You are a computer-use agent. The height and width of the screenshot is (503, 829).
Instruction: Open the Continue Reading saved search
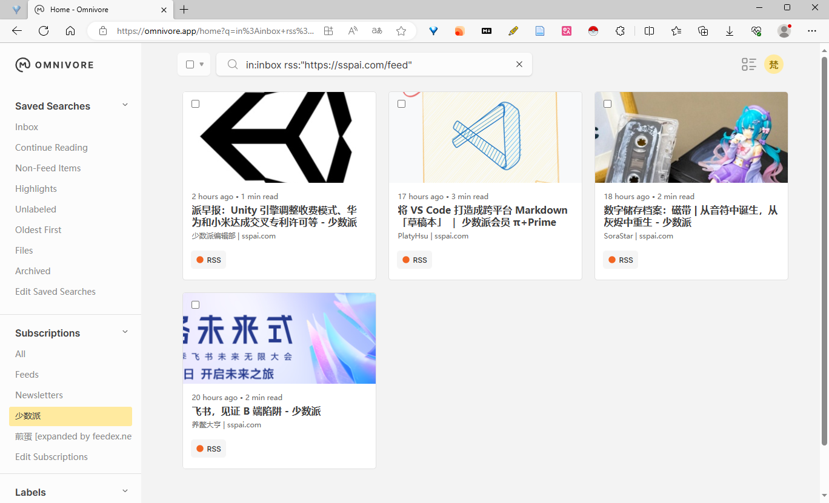click(52, 148)
